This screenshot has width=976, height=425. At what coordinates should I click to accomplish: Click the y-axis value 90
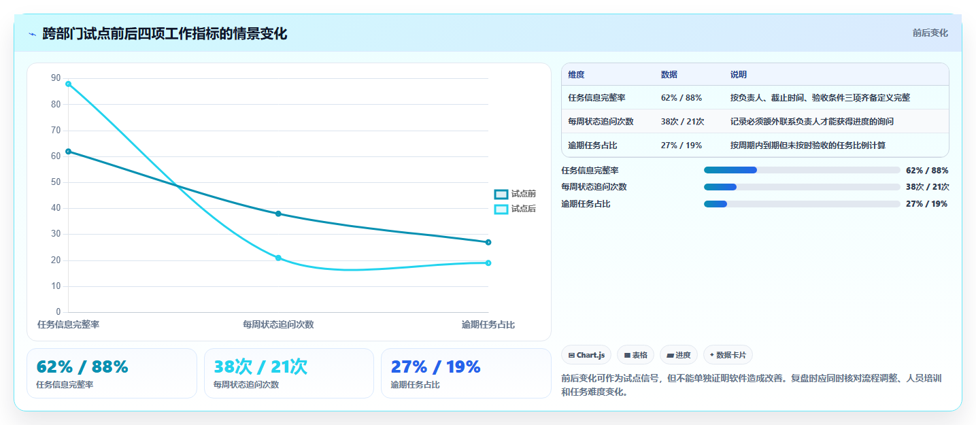coord(56,78)
